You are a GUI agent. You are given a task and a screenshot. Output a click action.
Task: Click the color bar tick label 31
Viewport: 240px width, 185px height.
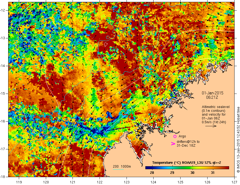213,173
